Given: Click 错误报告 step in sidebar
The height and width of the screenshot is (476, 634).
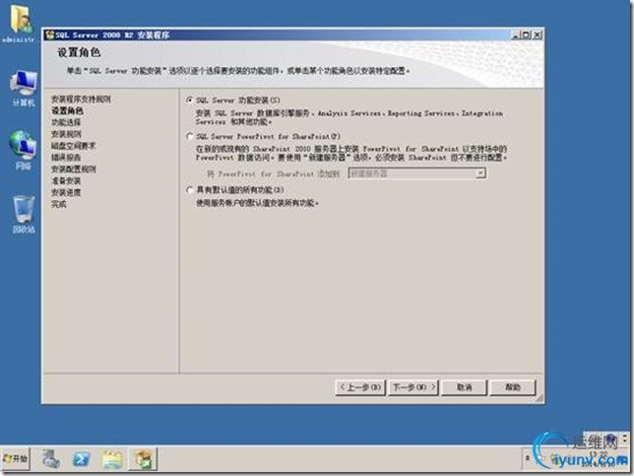Looking at the screenshot, I should click(x=66, y=158).
